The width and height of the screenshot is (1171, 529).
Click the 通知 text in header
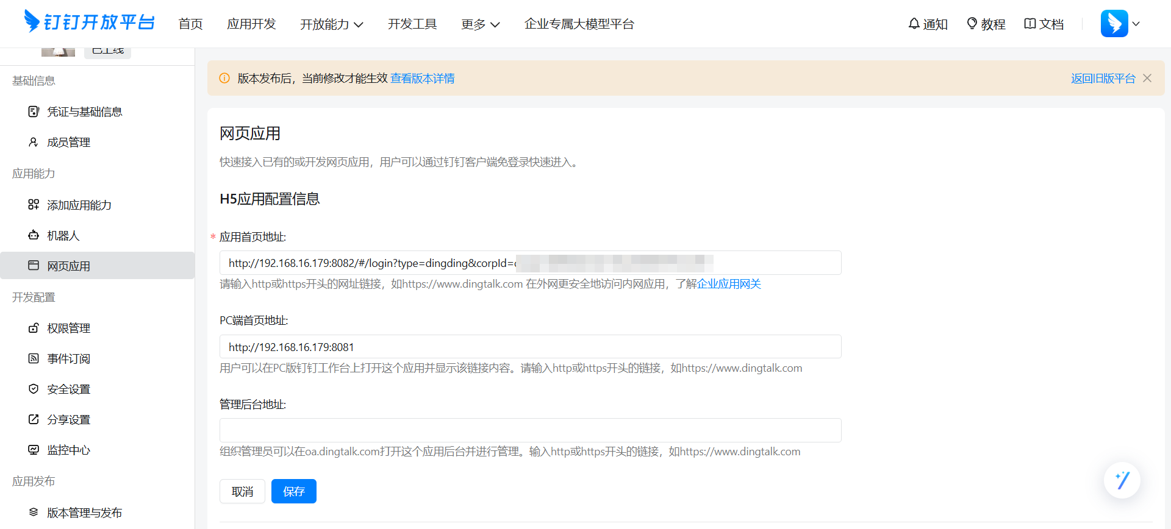(935, 24)
